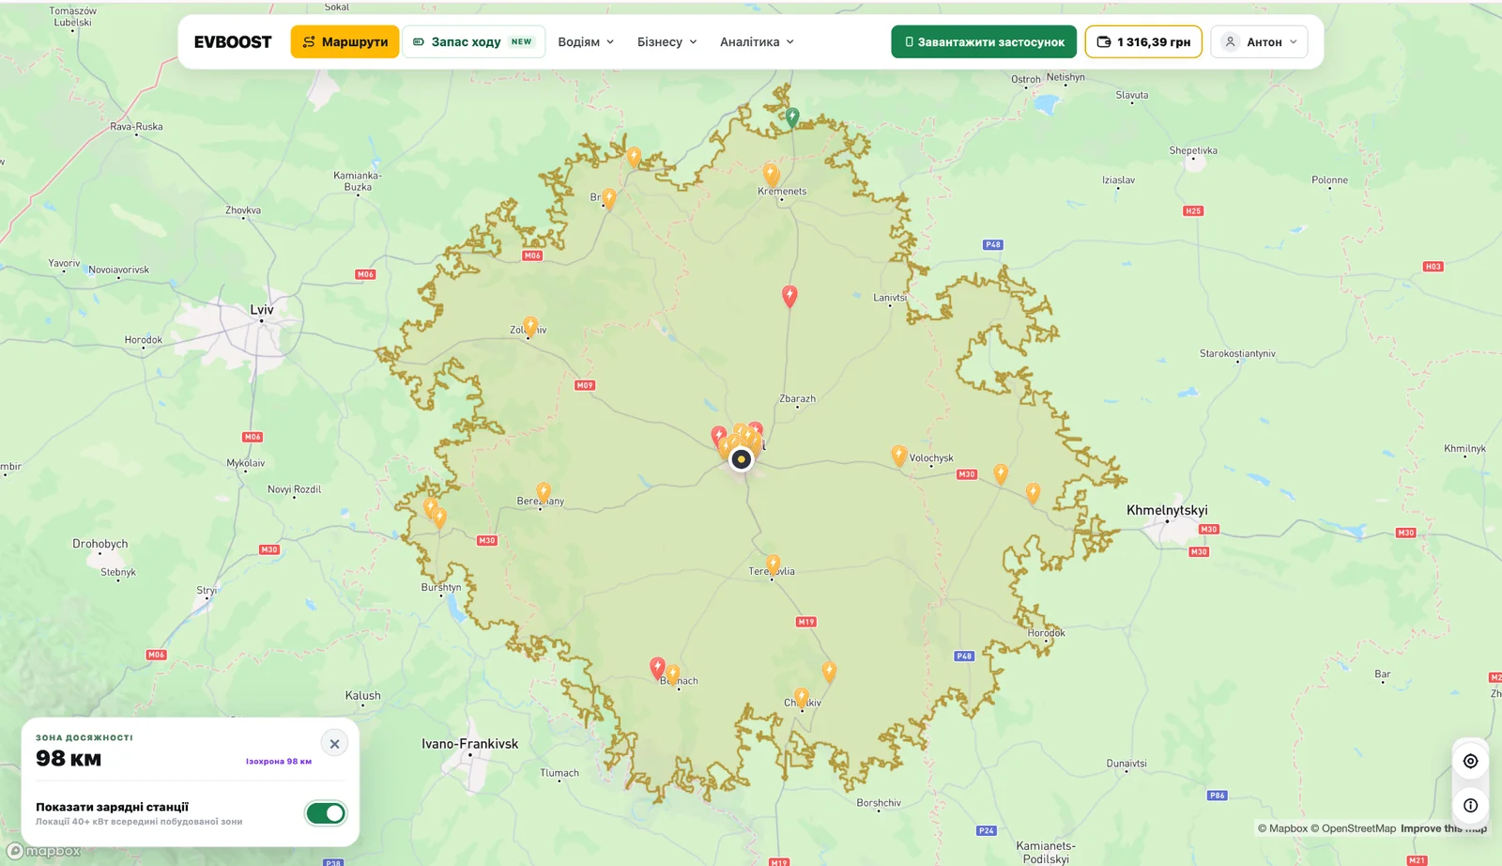Click the orange marker at Kremenets
Image resolution: width=1502 pixels, height=866 pixels.
tap(771, 175)
